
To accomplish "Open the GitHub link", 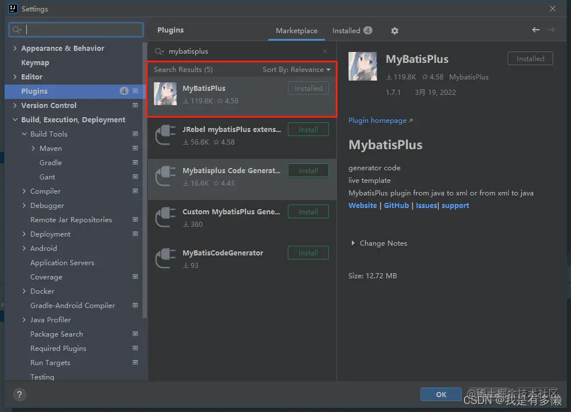I will (396, 206).
